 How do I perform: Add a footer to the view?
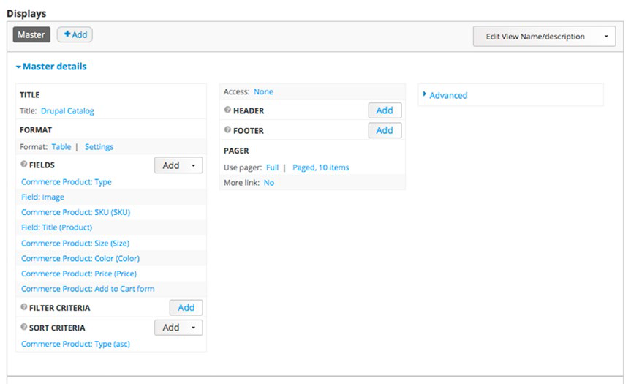[385, 130]
